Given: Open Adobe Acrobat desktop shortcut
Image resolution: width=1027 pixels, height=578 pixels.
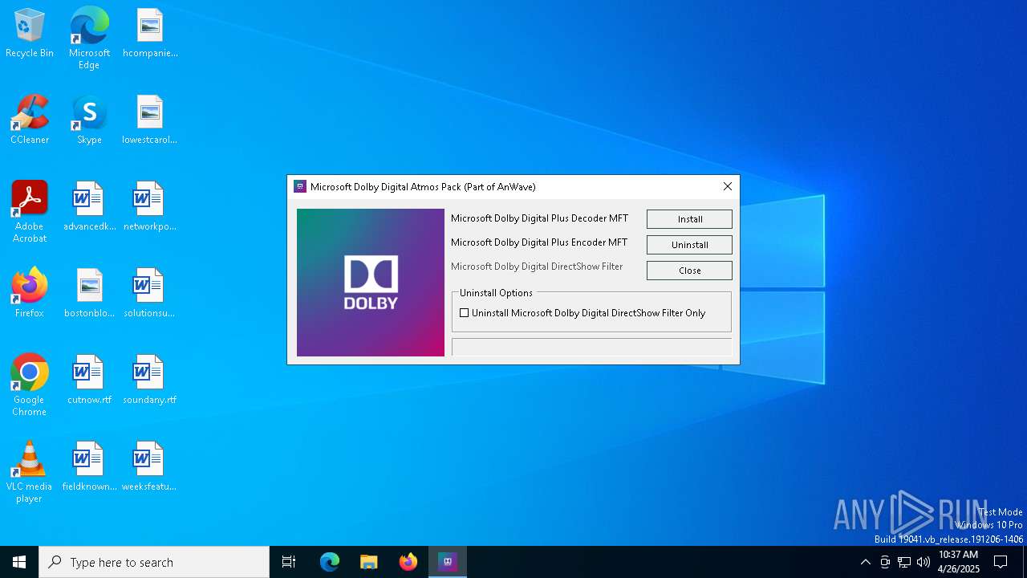Looking at the screenshot, I should pos(30,212).
